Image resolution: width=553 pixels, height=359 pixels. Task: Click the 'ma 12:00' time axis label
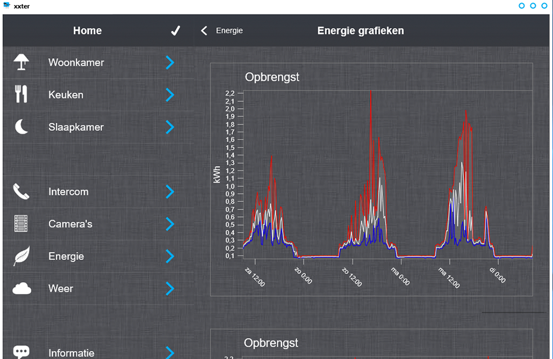(449, 278)
